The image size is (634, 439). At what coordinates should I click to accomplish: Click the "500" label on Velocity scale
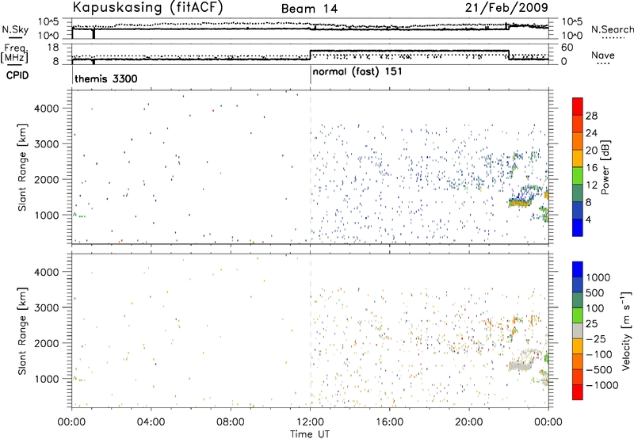click(595, 293)
